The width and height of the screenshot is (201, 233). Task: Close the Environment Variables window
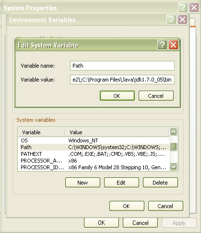182,20
